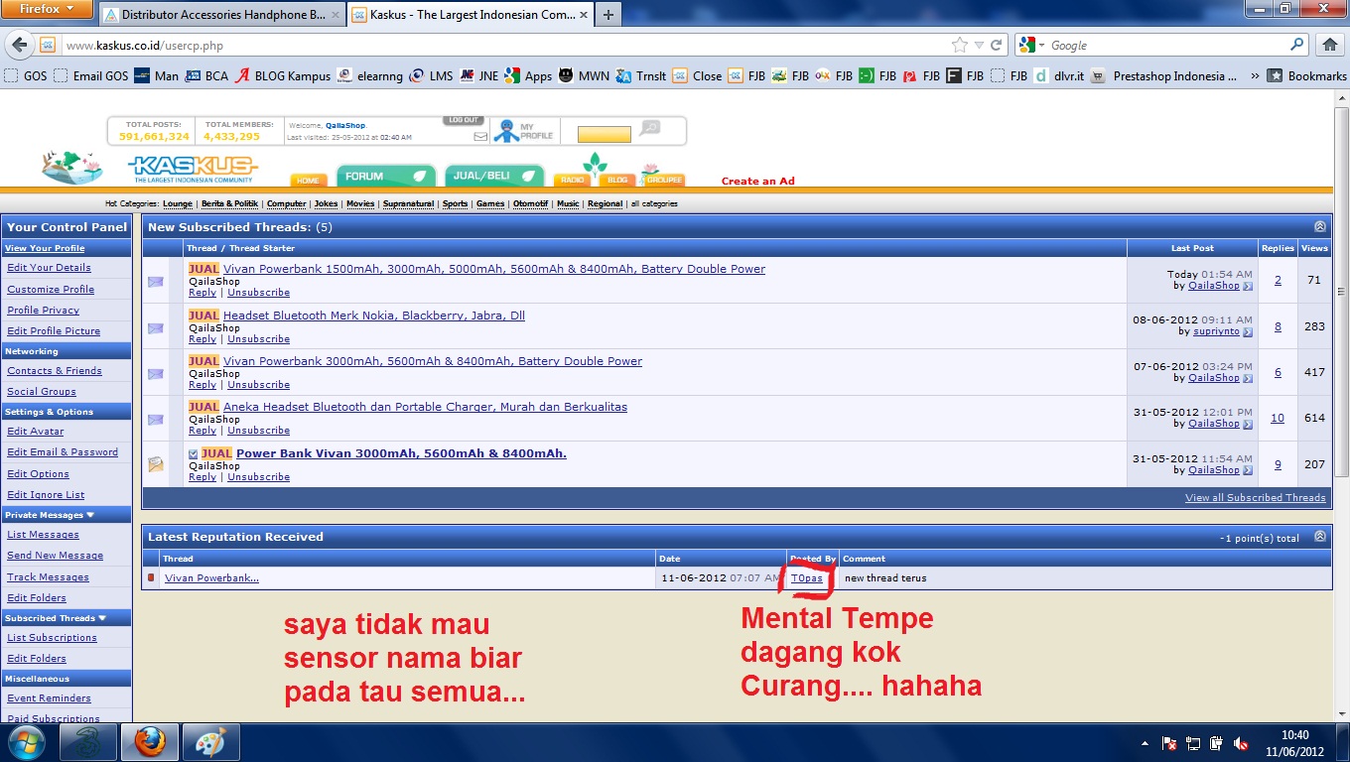Viewport: 1350px width, 762px height.
Task: Open Contacts & Friends link
Action: 55,370
